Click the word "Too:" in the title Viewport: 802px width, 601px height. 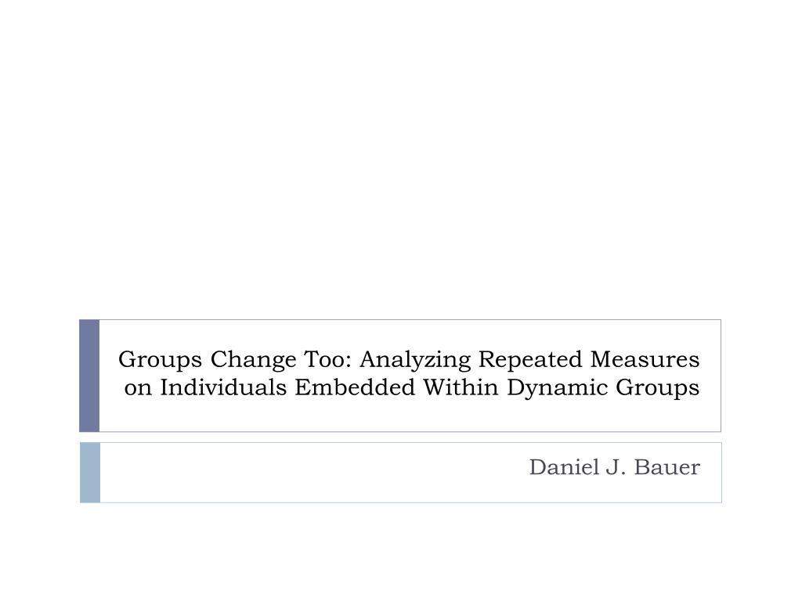[328, 358]
